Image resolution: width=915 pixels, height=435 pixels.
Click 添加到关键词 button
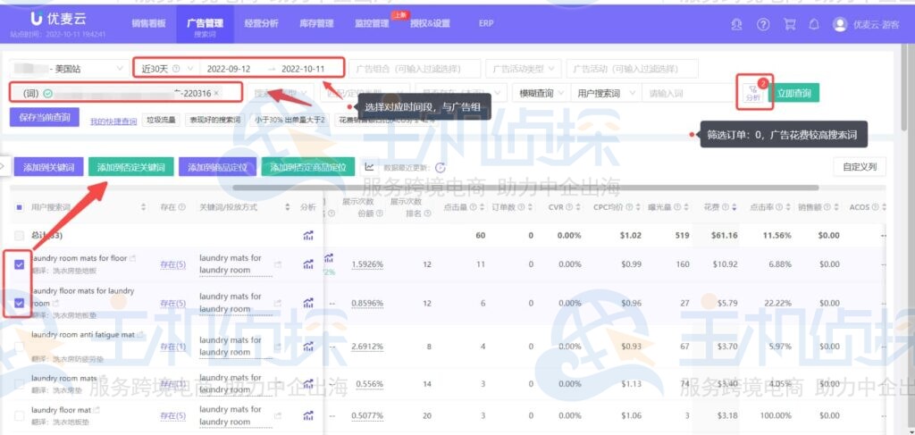tap(48, 167)
